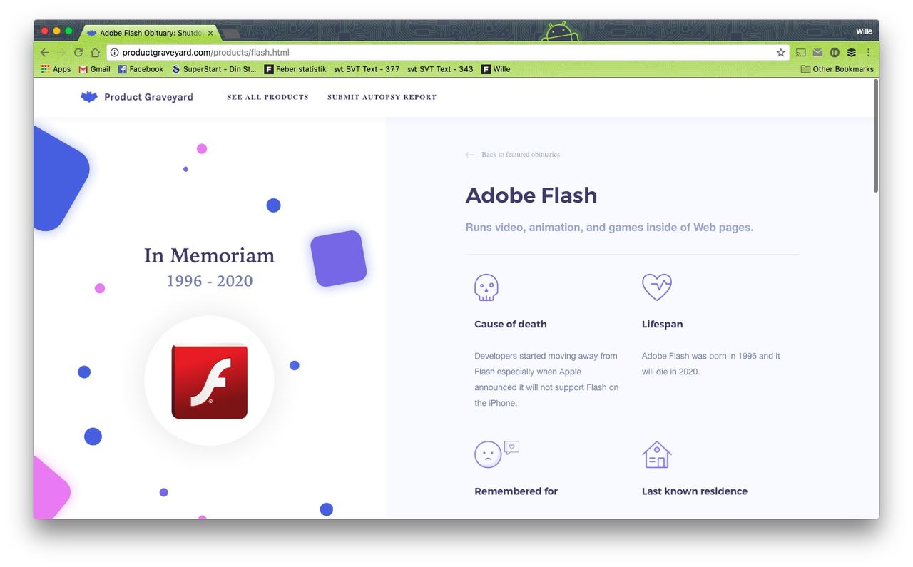Click the skull Cause of death icon
The image size is (913, 567).
pyautogui.click(x=486, y=287)
